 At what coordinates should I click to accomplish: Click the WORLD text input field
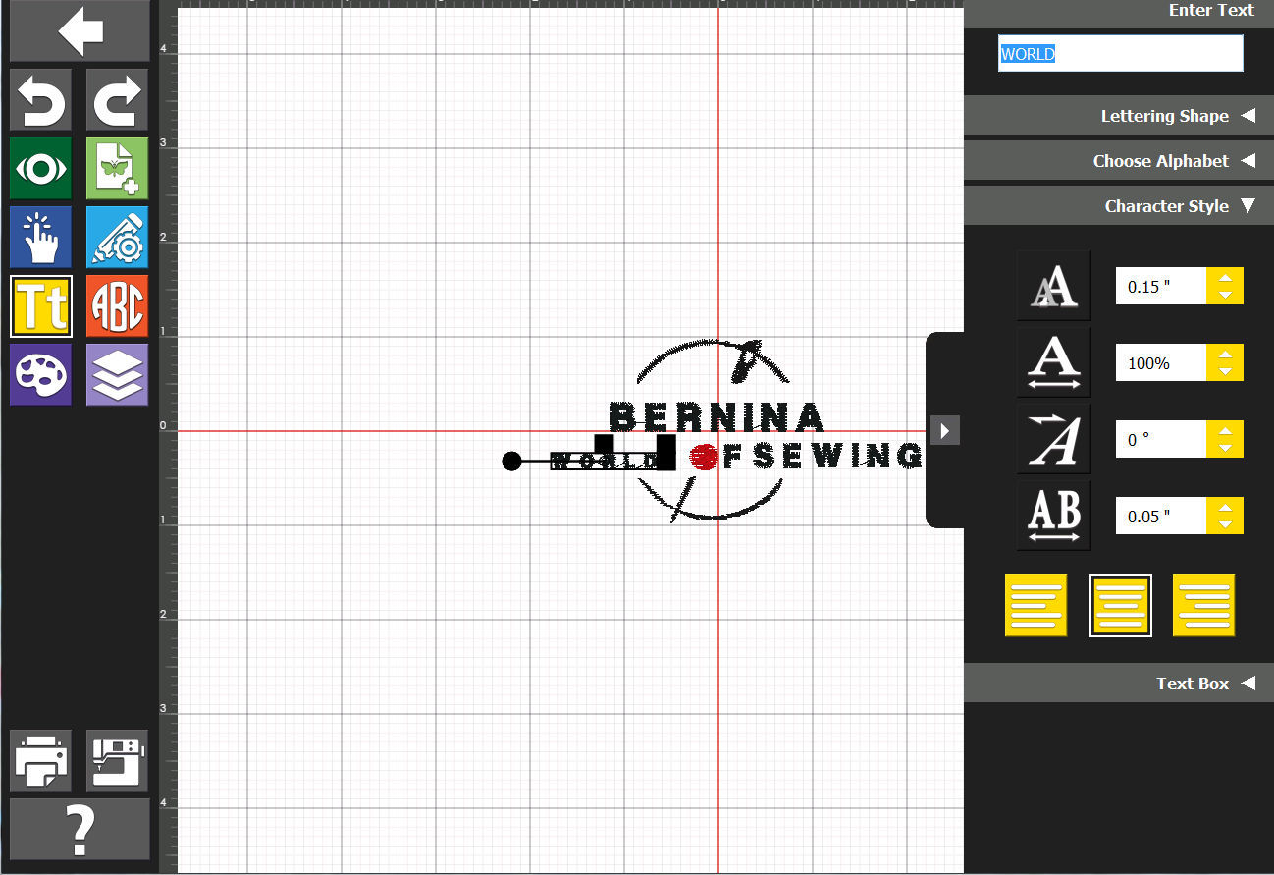(1121, 54)
